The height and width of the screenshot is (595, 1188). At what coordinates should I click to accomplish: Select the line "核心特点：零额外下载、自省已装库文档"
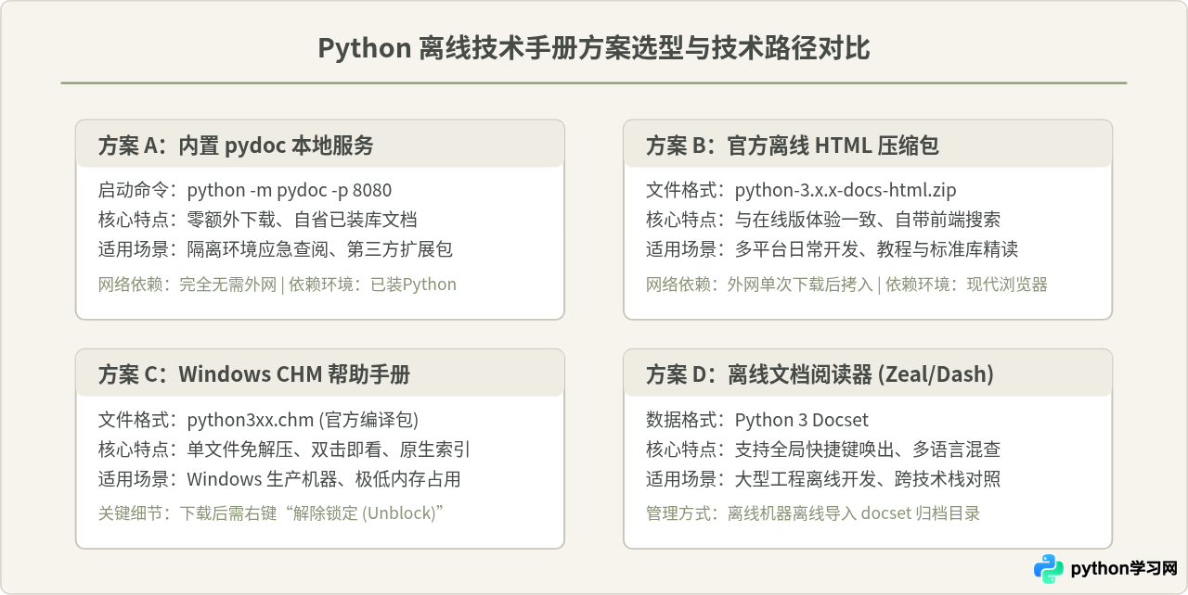click(x=258, y=220)
